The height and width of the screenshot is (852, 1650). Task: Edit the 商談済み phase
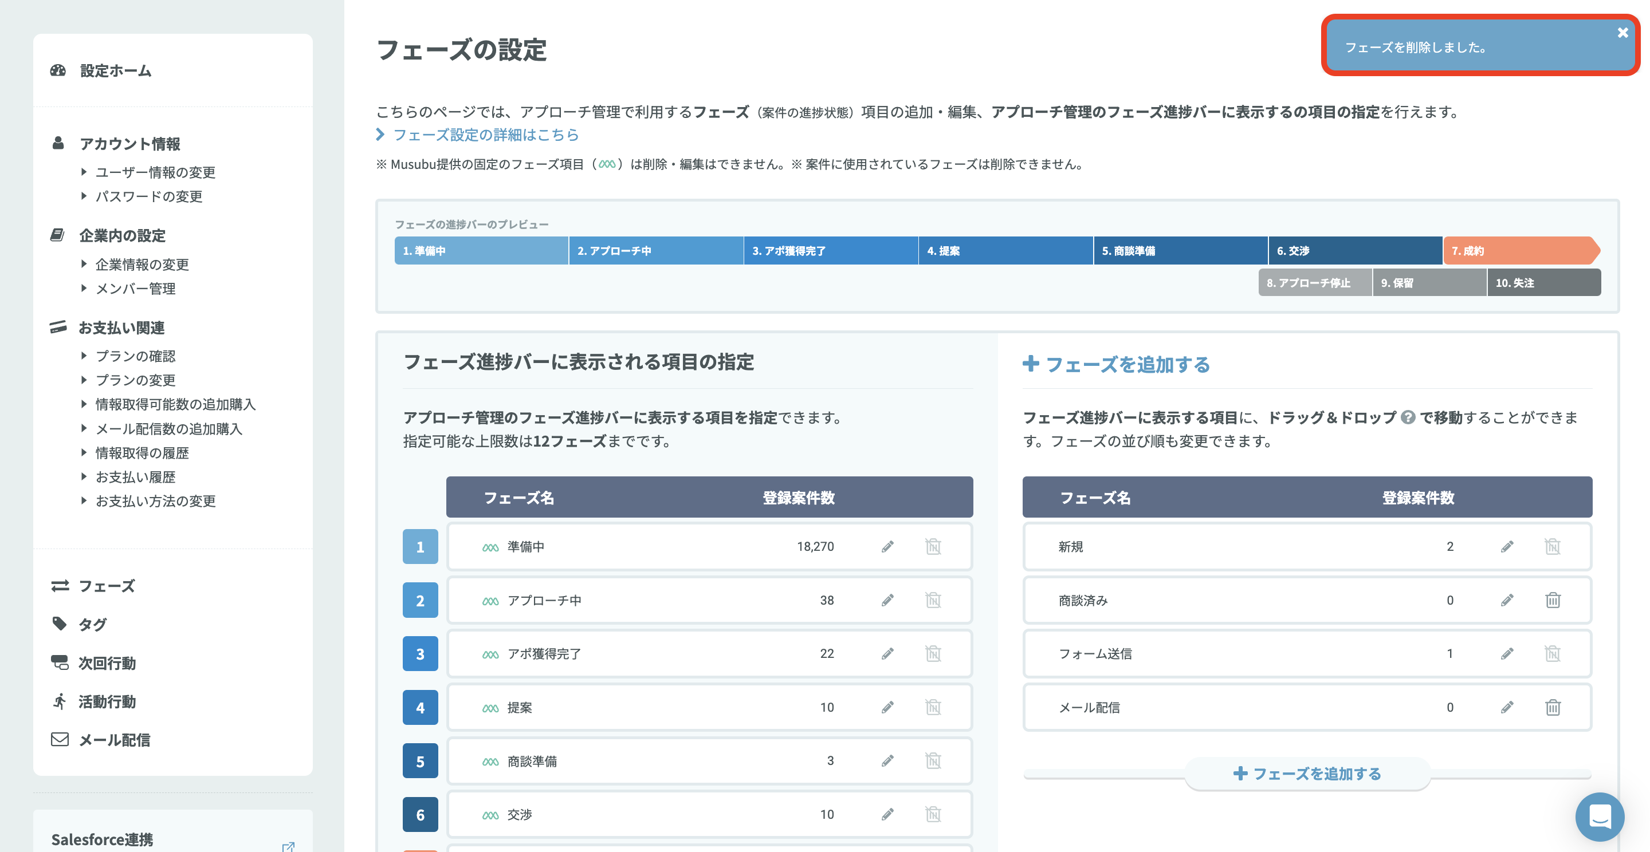(1507, 601)
